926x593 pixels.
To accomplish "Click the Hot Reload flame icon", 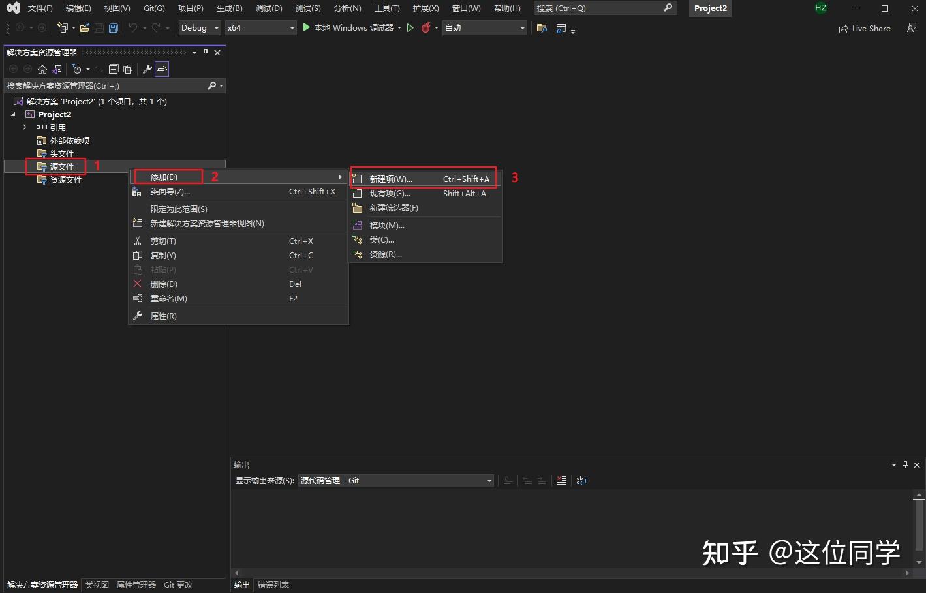I will pyautogui.click(x=426, y=28).
